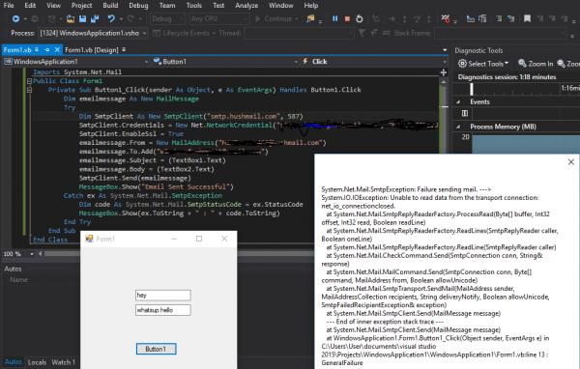580x369 pixels.
Task: Open the File menu
Action: pyautogui.click(x=9, y=6)
